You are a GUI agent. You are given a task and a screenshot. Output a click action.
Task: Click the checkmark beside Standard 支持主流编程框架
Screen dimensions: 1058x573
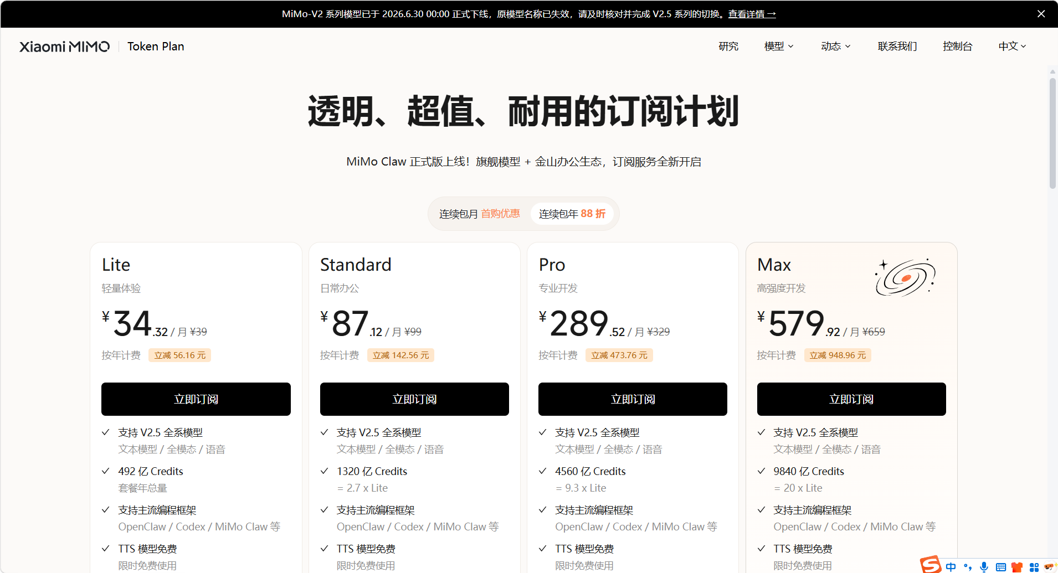(324, 510)
